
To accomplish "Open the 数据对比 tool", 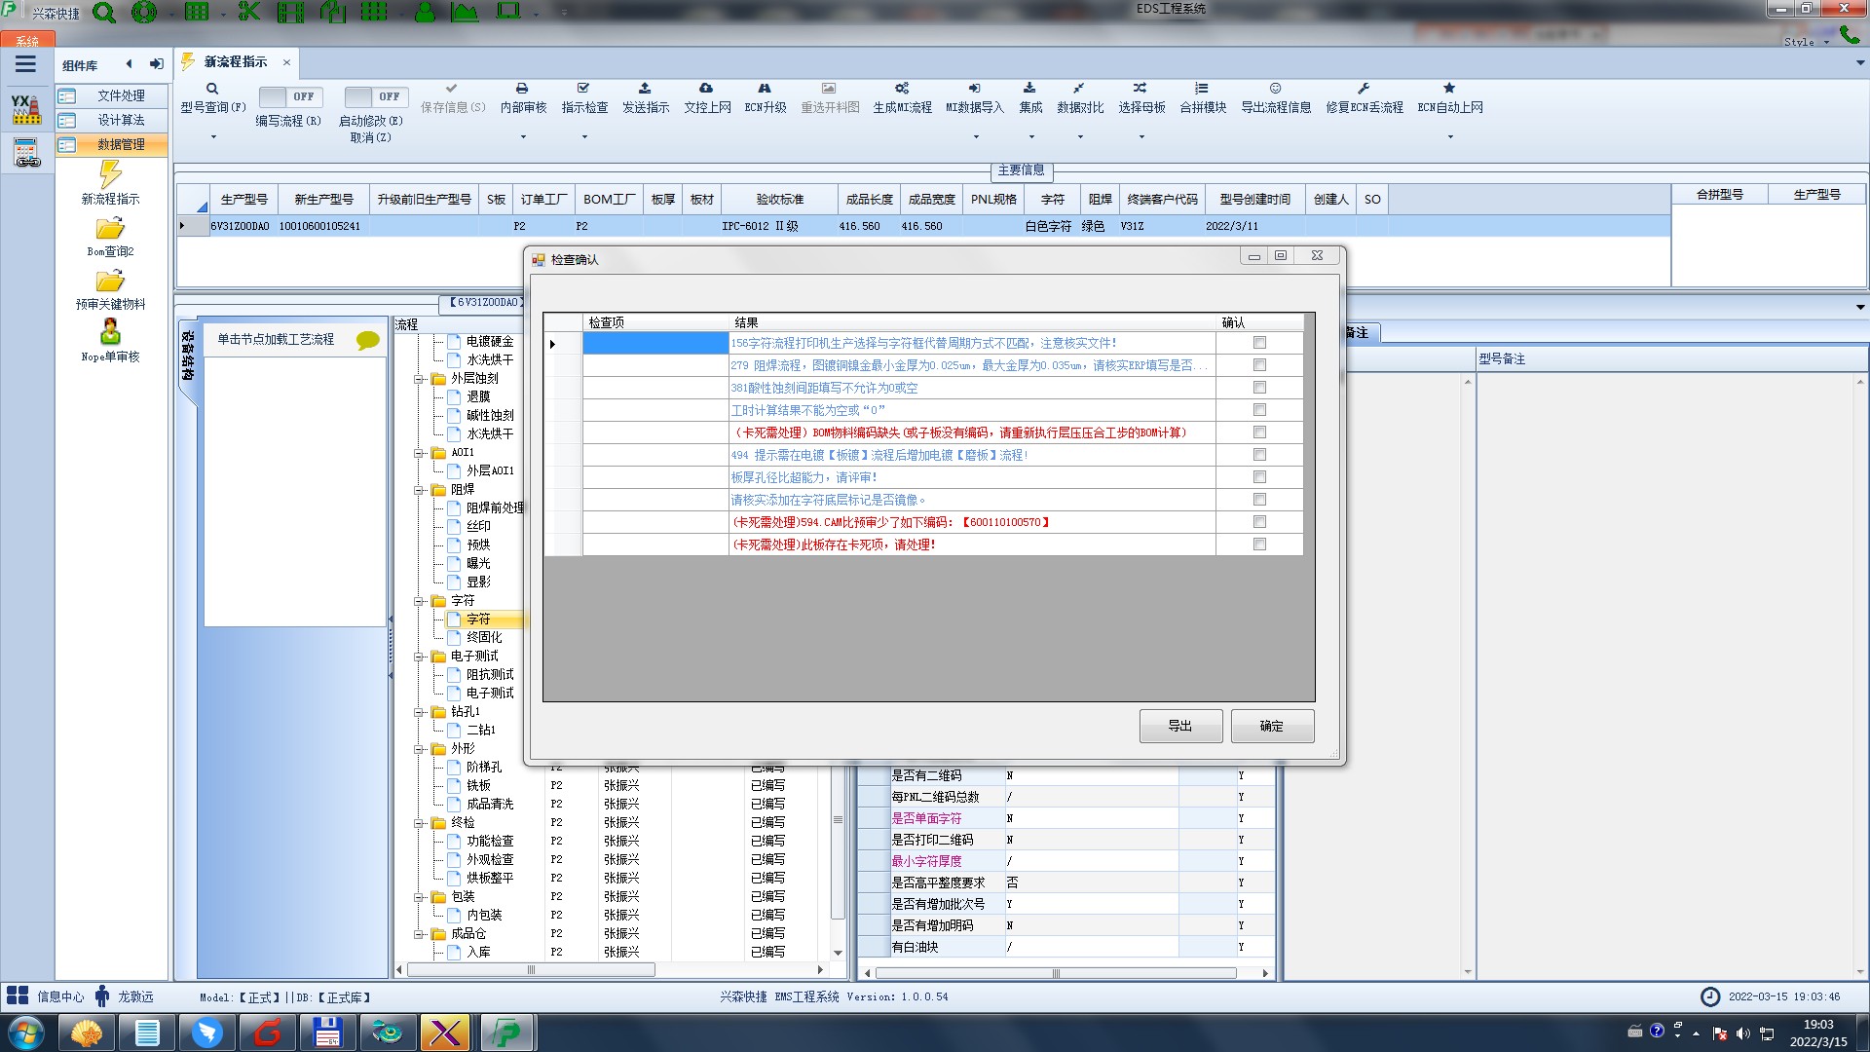I will click(1079, 89).
